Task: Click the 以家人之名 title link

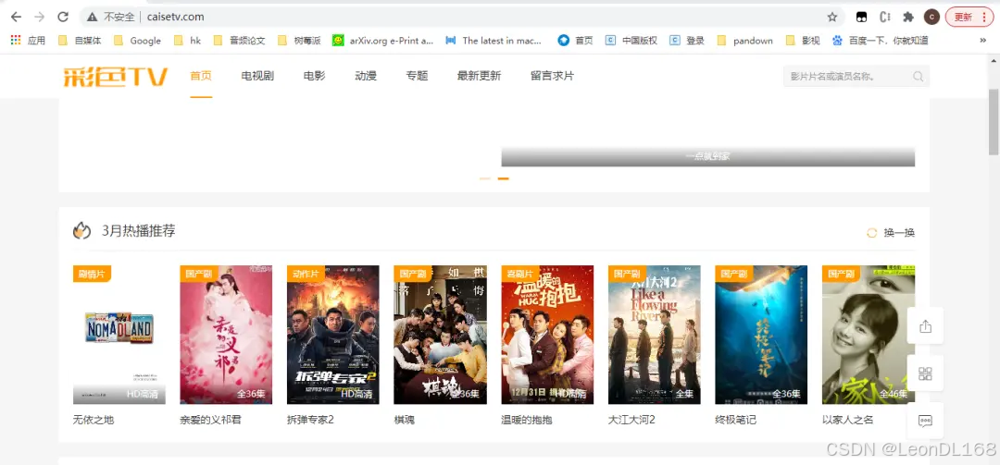Action: click(848, 421)
